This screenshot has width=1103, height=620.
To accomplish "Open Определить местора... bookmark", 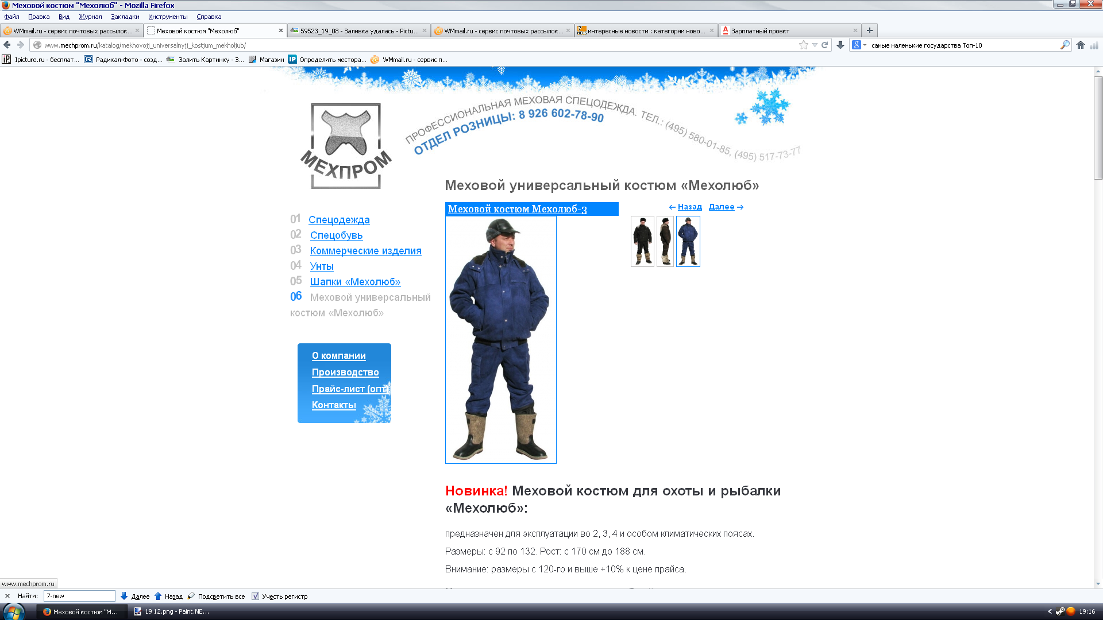I will (327, 59).
